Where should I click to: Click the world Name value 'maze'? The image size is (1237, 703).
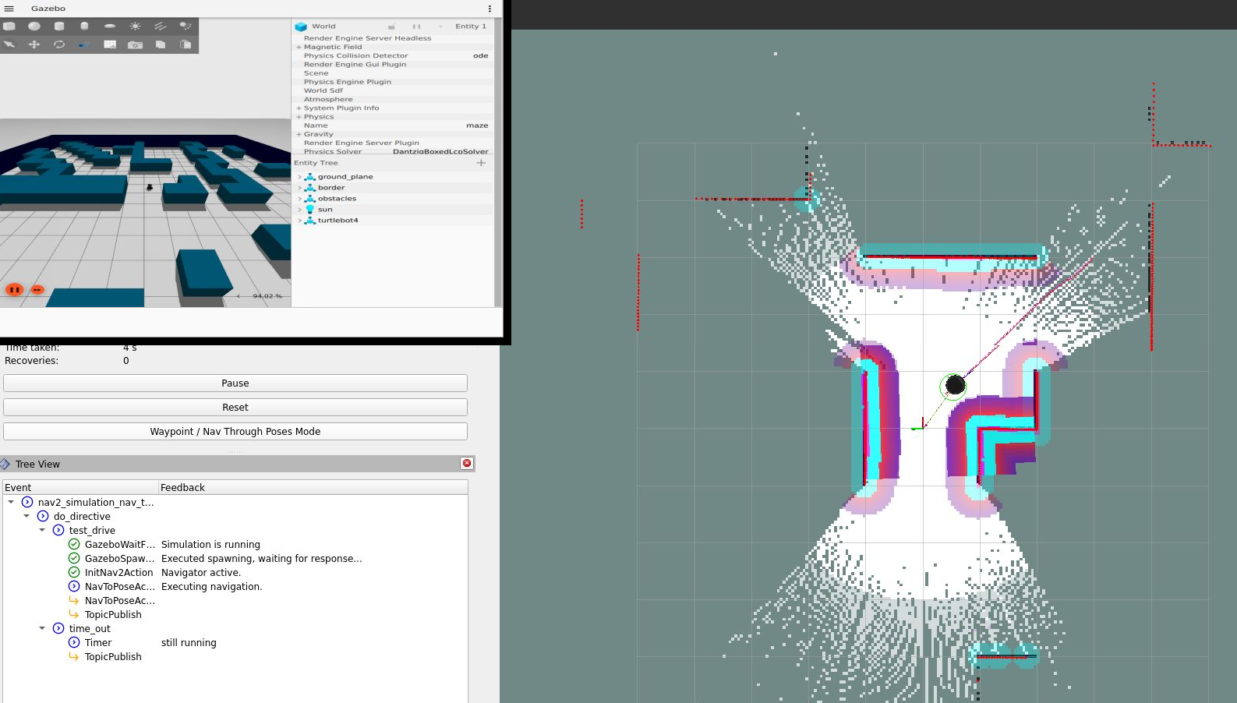pos(477,125)
